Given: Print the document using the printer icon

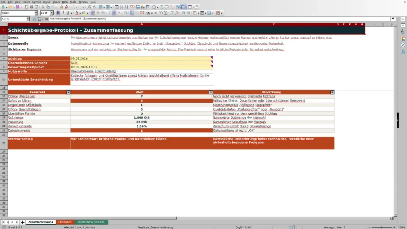Looking at the screenshot, I should pyautogui.click(x=31, y=7).
